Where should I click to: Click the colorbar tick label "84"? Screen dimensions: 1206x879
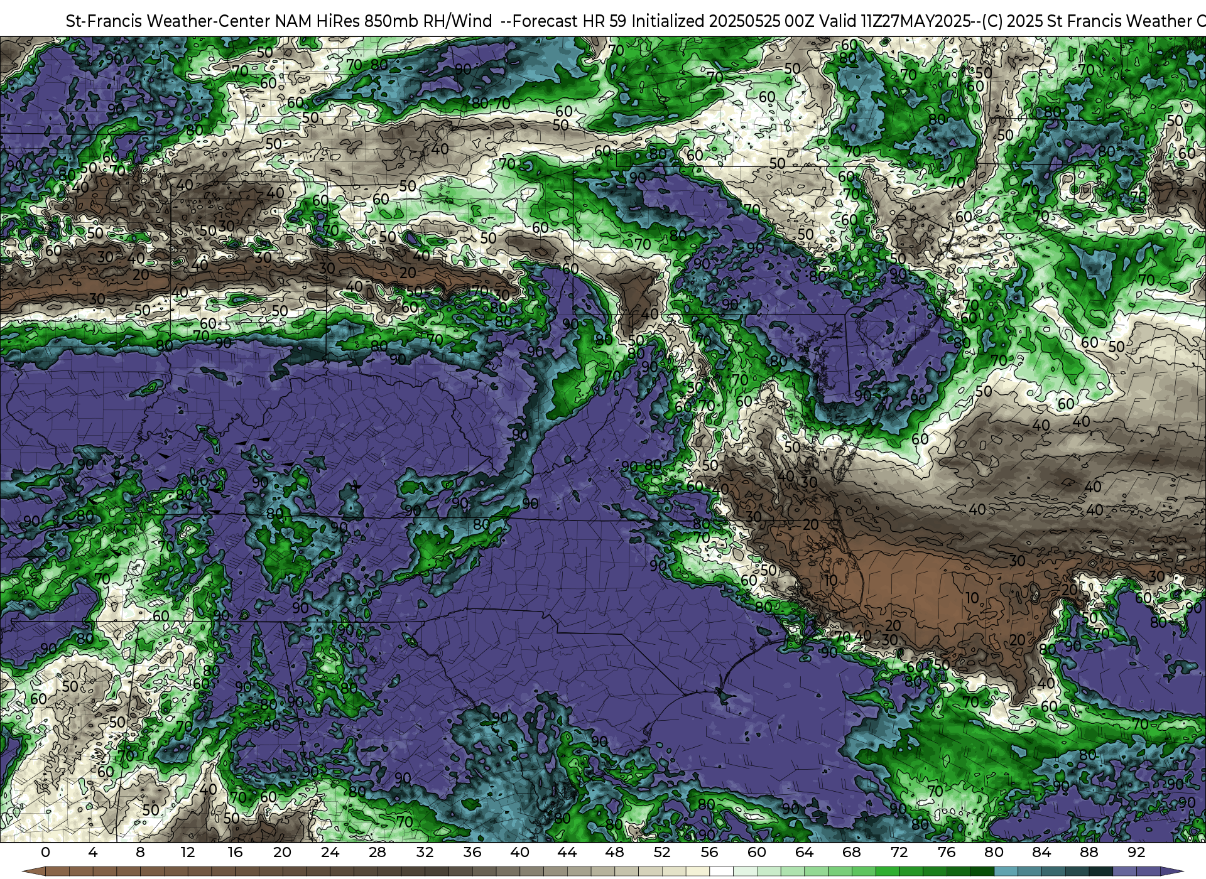[x=1041, y=852]
